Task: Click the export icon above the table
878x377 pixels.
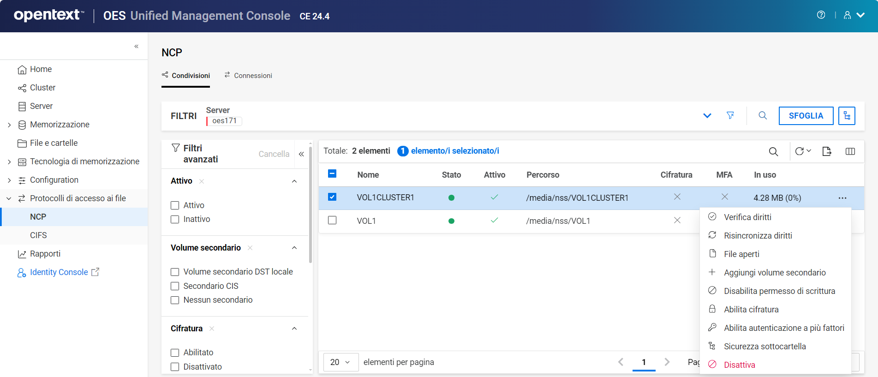Action: point(826,151)
